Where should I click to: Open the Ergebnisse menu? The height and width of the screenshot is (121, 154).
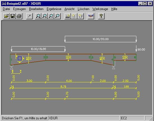coord(54,9)
